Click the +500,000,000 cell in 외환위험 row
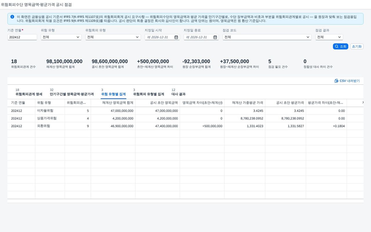This screenshot has width=371, height=232. [x=202, y=126]
